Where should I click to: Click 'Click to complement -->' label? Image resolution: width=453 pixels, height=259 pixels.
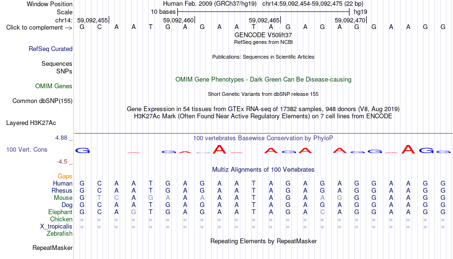click(x=39, y=28)
